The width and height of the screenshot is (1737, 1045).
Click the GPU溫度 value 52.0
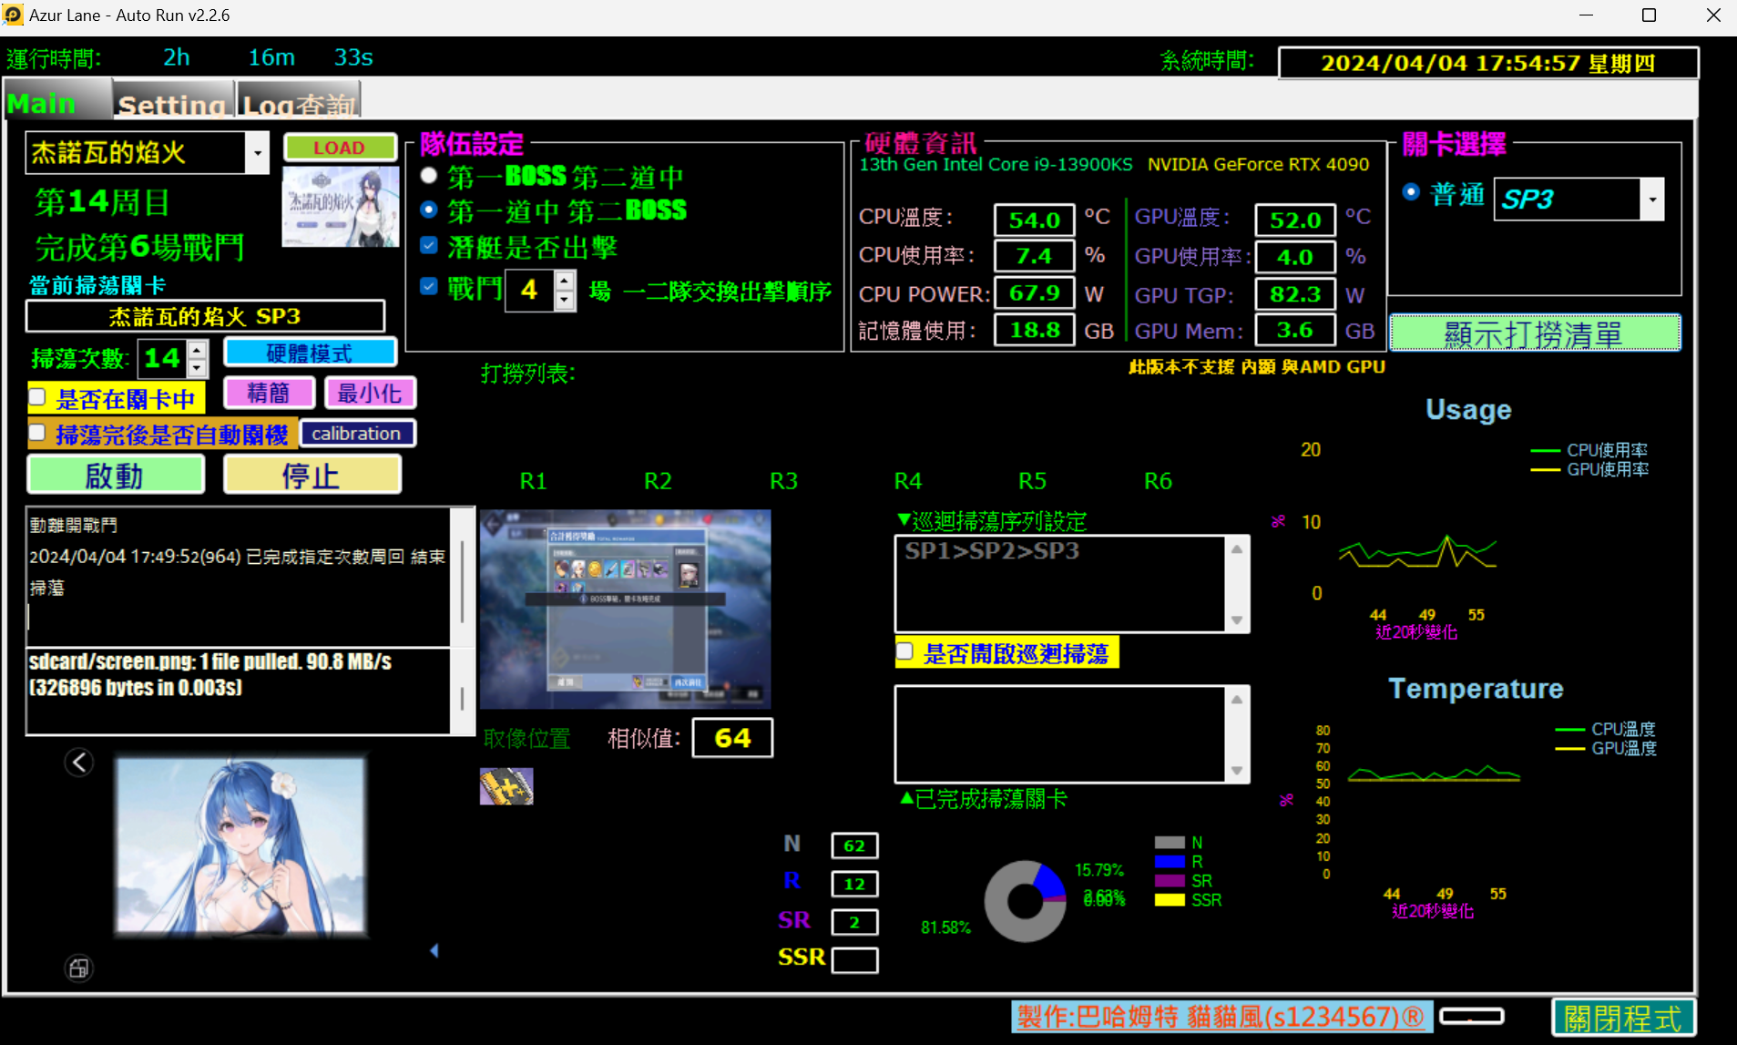click(x=1295, y=220)
